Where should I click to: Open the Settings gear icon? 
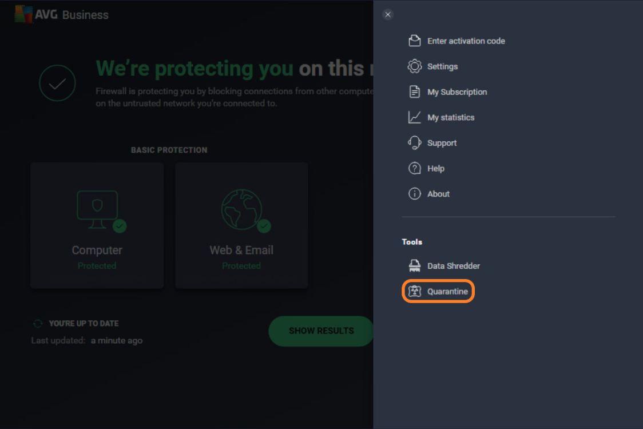click(x=414, y=66)
